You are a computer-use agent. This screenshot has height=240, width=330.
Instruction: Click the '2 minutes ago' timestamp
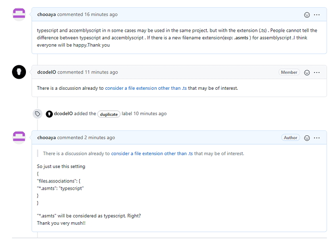tap(100, 137)
